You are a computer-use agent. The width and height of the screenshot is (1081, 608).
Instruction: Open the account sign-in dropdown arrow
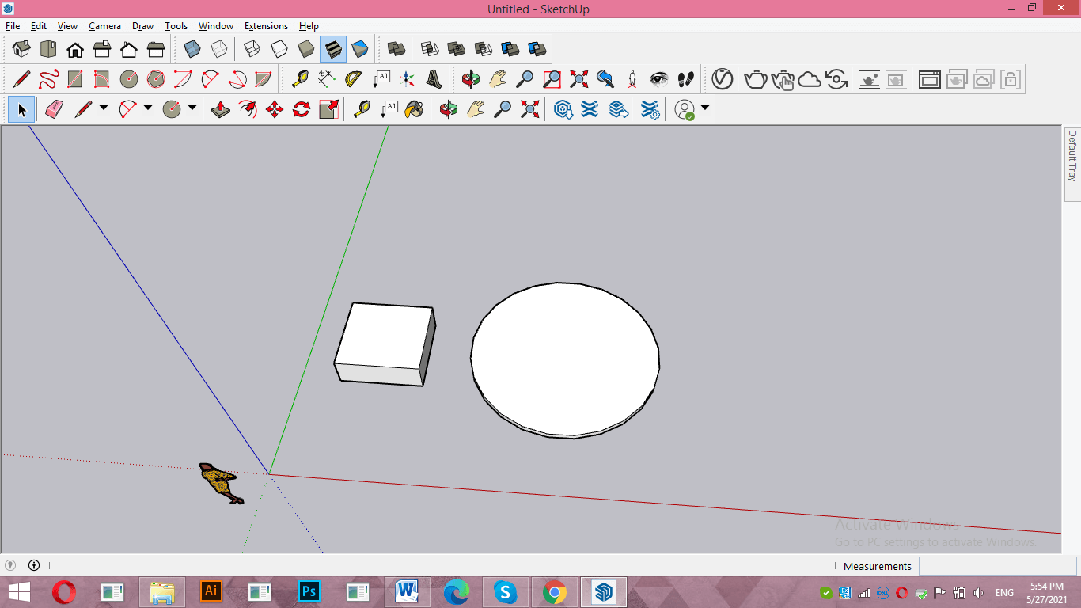[704, 108]
